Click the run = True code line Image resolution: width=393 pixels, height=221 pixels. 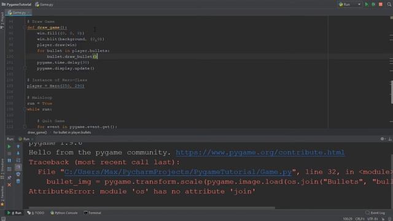(x=39, y=104)
